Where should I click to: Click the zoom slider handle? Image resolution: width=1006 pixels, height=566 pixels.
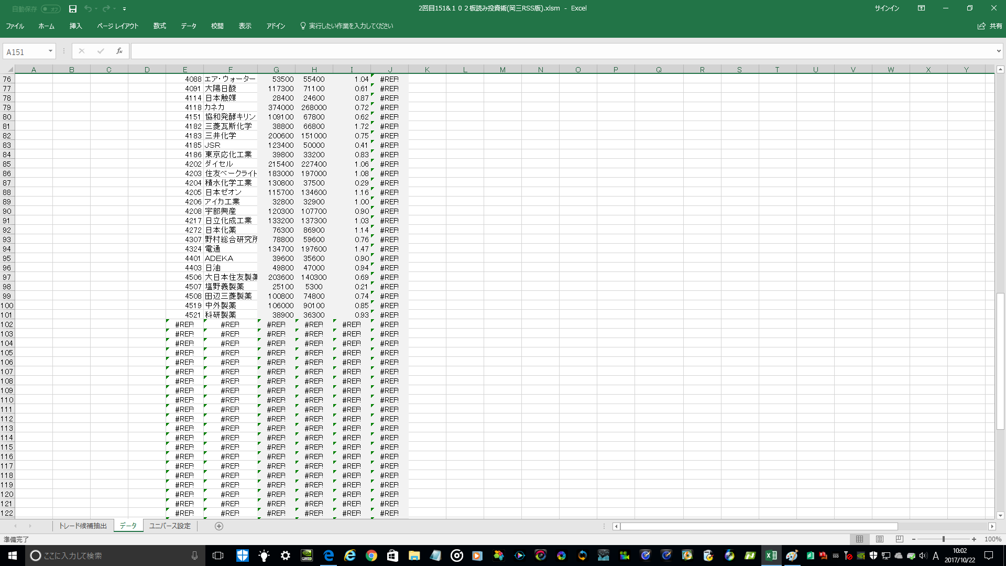[943, 539]
